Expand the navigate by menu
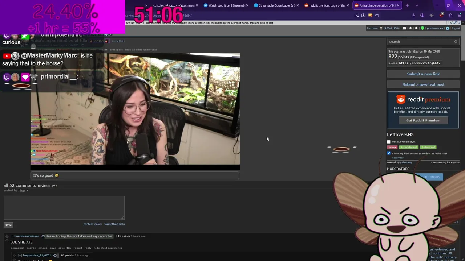 click(x=47, y=186)
